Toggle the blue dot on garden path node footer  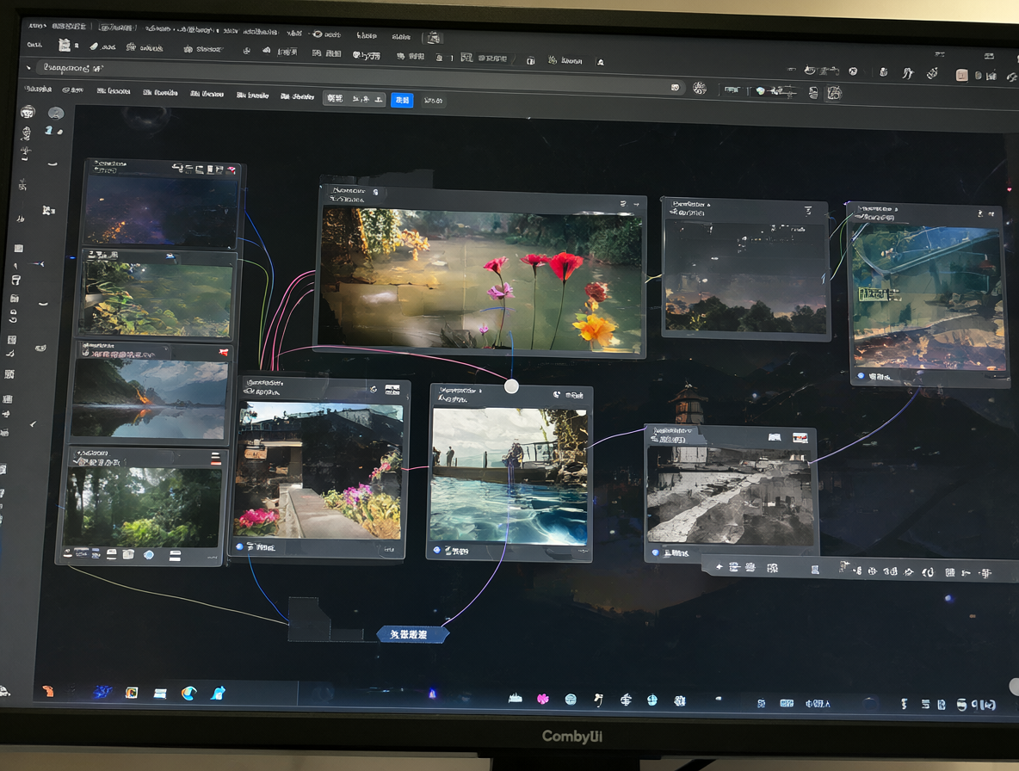[240, 547]
